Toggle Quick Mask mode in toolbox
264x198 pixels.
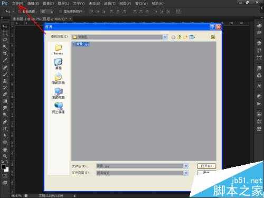(5, 176)
